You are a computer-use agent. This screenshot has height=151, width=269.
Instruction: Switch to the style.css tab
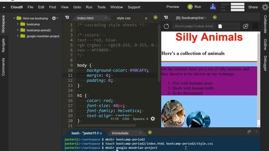coord(124,18)
